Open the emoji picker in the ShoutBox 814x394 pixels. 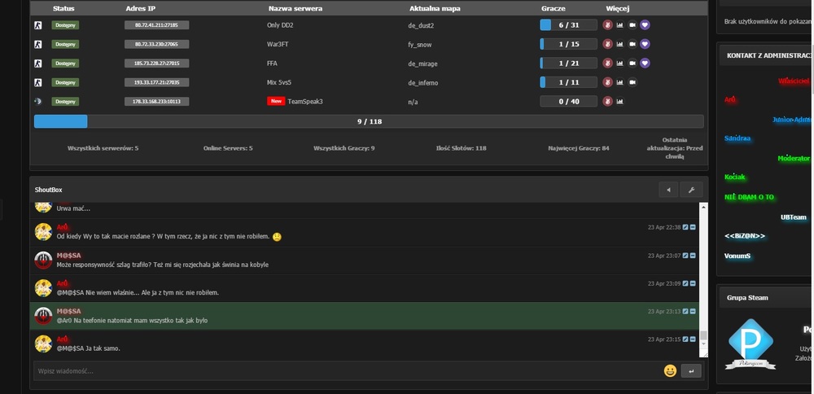pyautogui.click(x=670, y=370)
